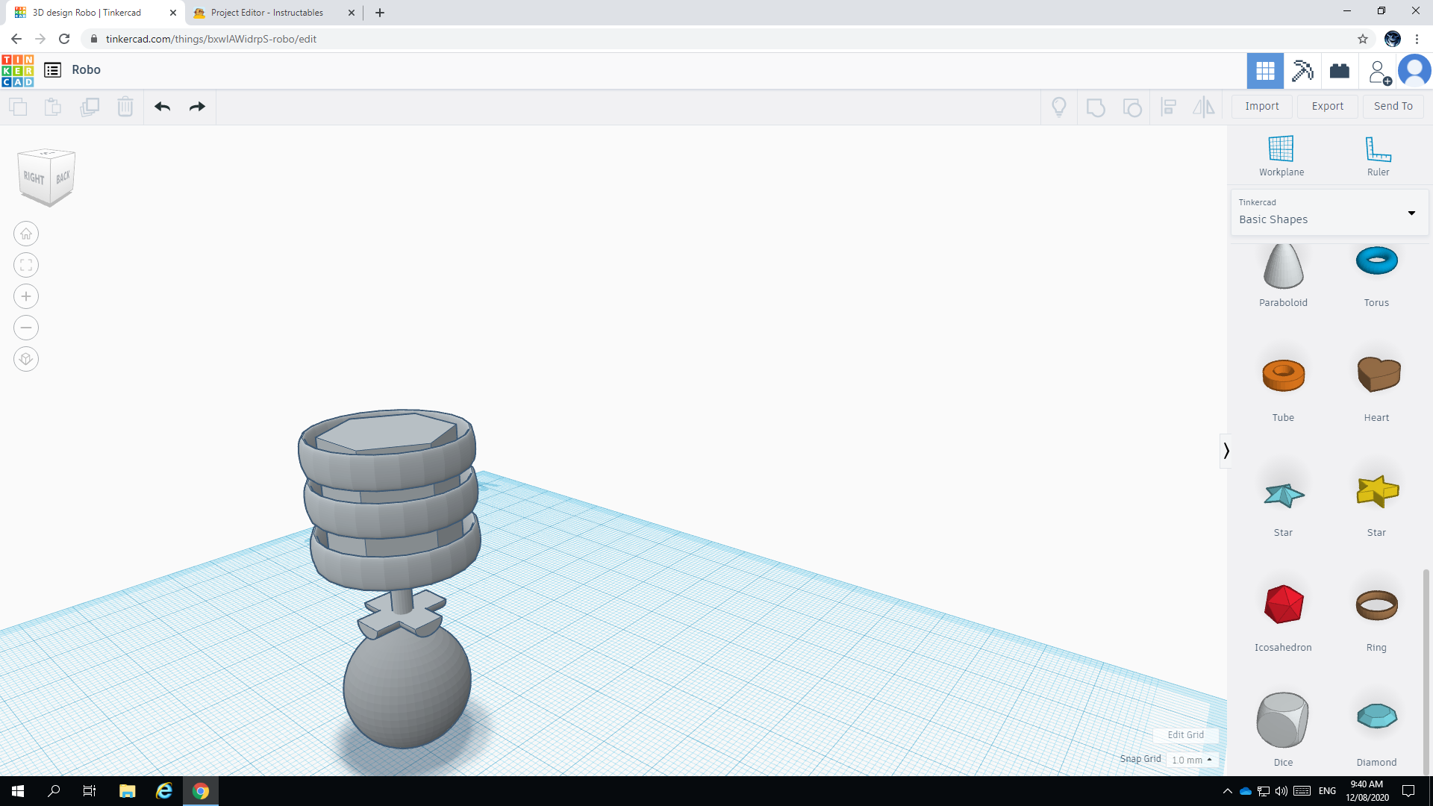Screen dimensions: 1433x806
Task: Click the Home view button
Action: point(26,234)
